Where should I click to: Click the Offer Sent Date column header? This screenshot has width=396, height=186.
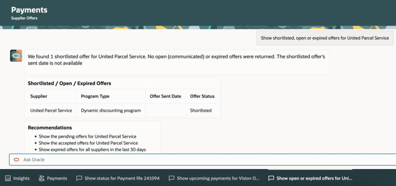click(x=165, y=96)
